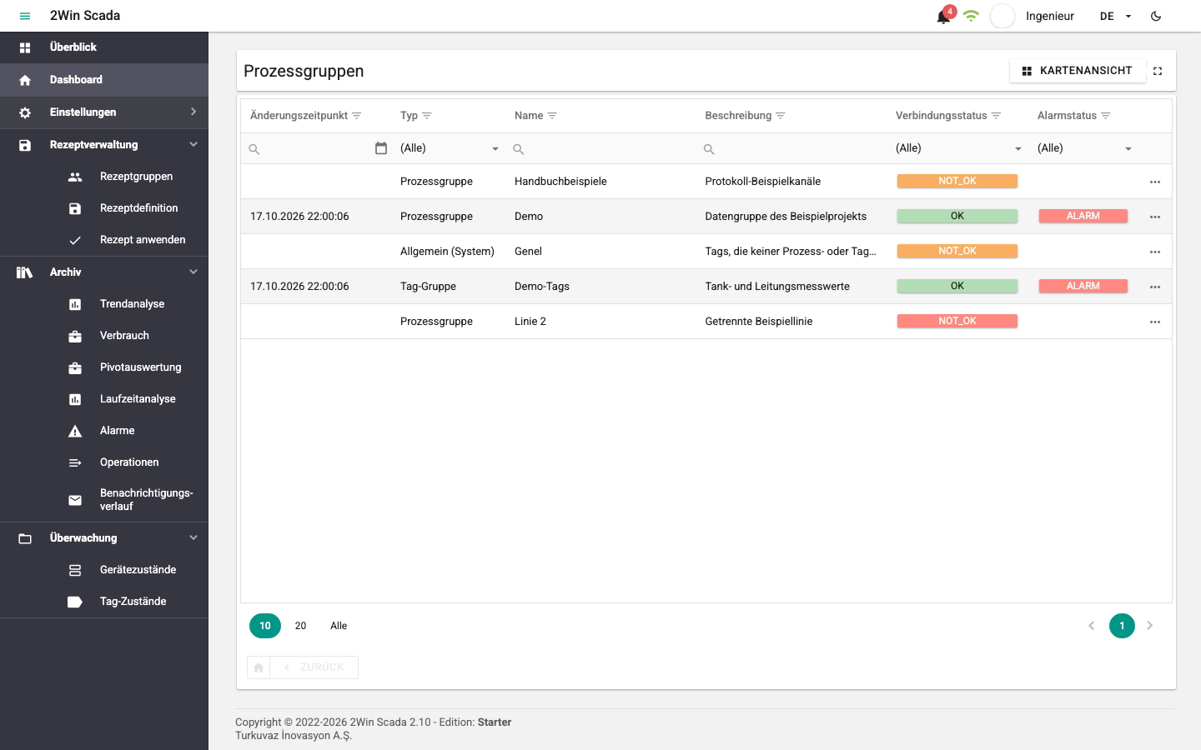Click NOT_OK status in Linie 2 row
1201x750 pixels.
957,321
